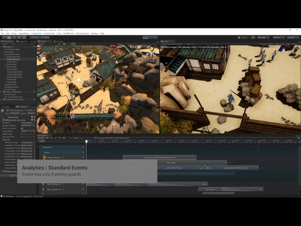Open the Wrap Mode dropdown
301x226 pixels.
[28, 131]
